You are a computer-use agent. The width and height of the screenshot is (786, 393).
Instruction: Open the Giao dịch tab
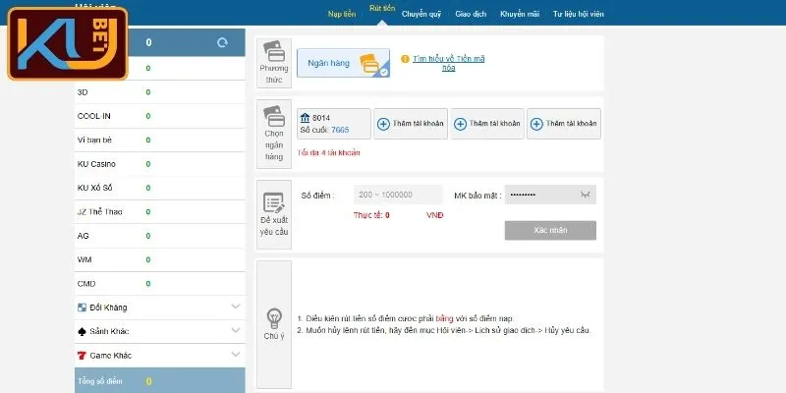pyautogui.click(x=471, y=14)
